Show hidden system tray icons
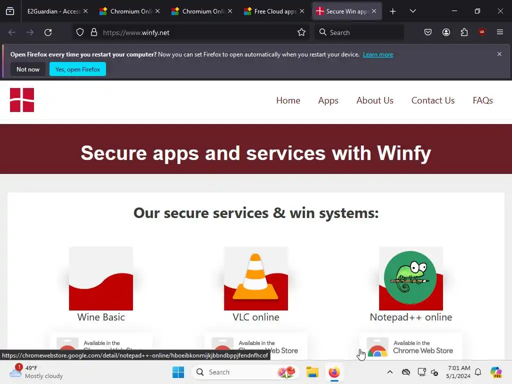Image resolution: width=512 pixels, height=384 pixels. click(x=390, y=372)
